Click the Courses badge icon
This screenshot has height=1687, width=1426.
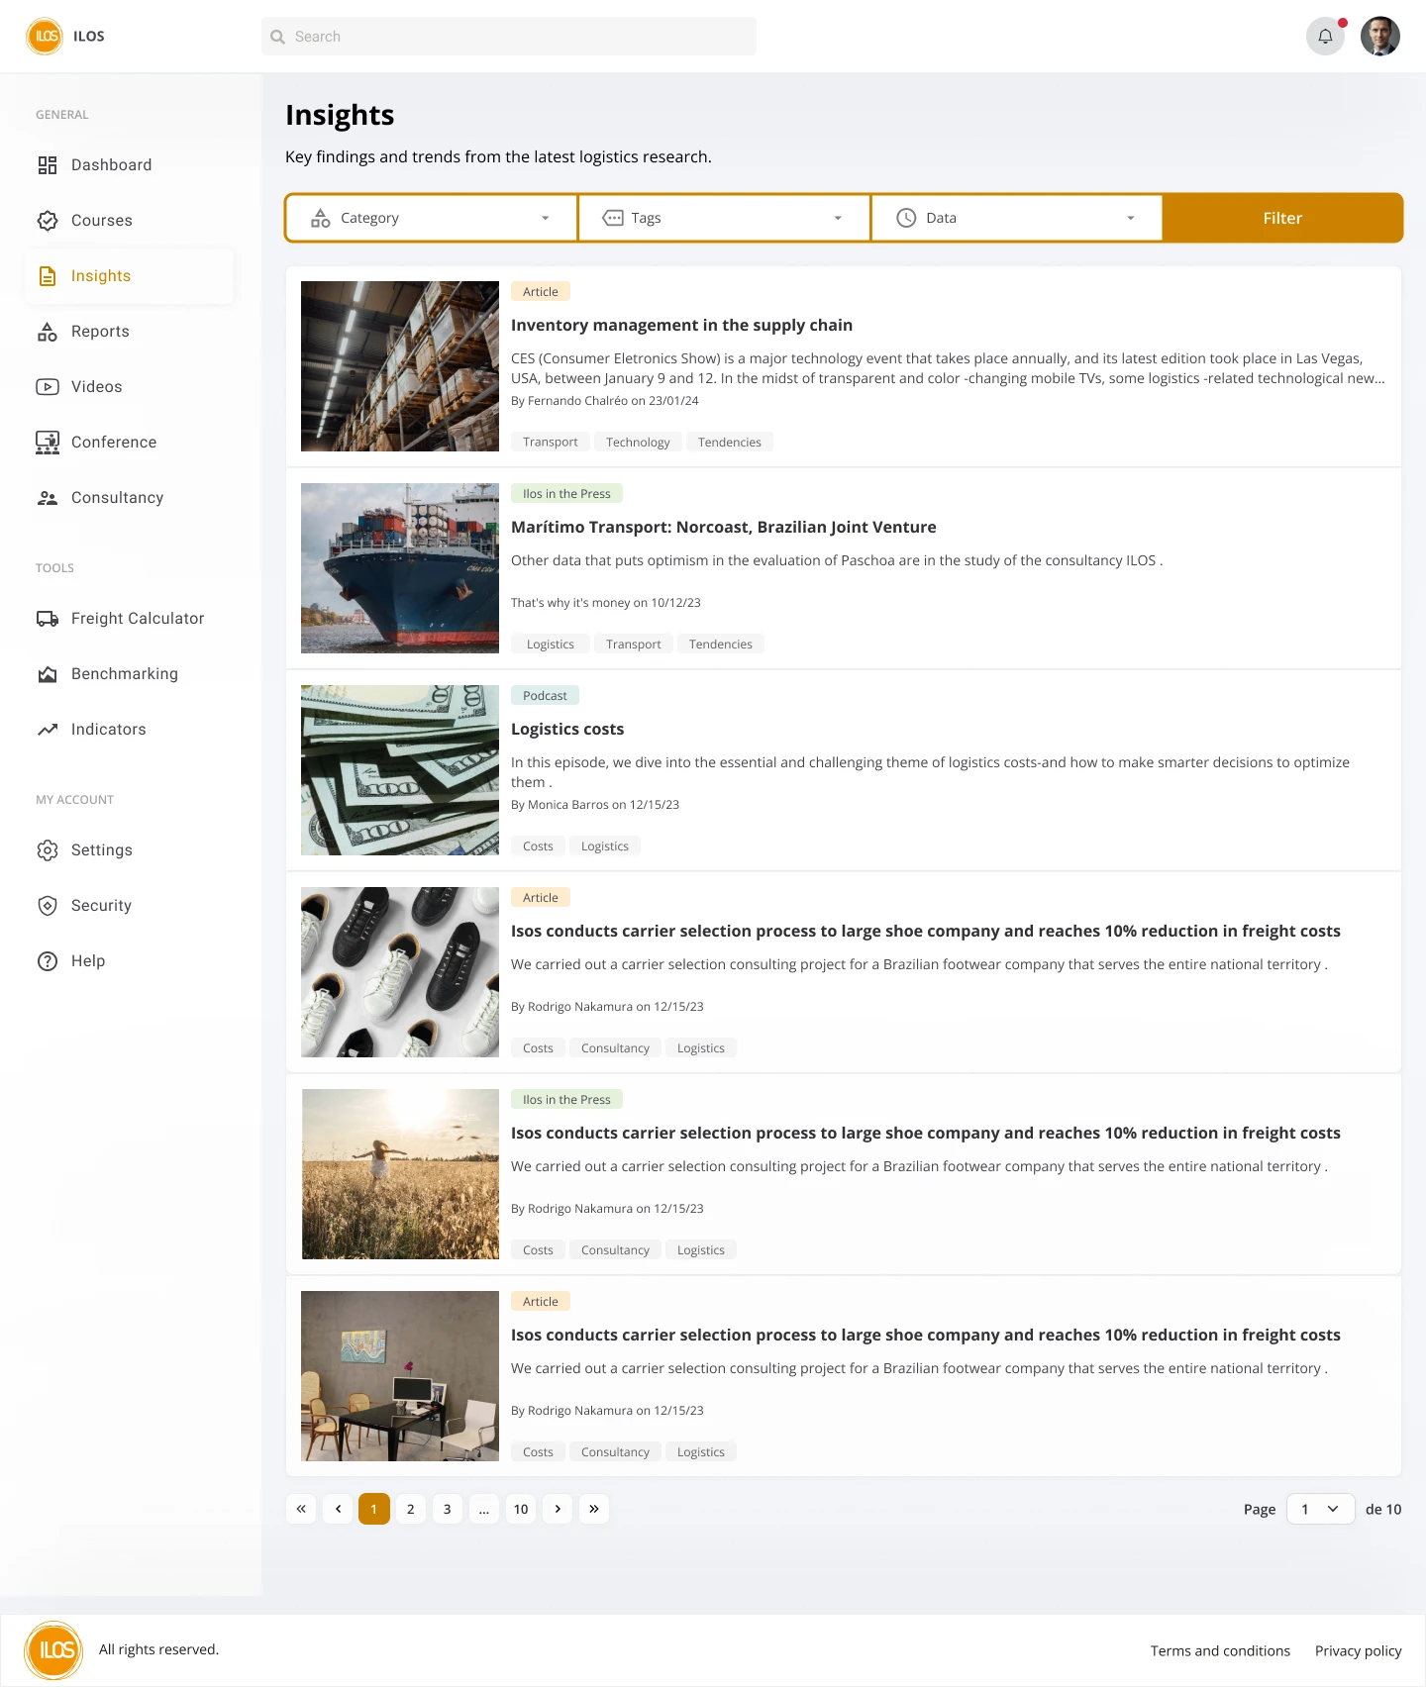48,221
